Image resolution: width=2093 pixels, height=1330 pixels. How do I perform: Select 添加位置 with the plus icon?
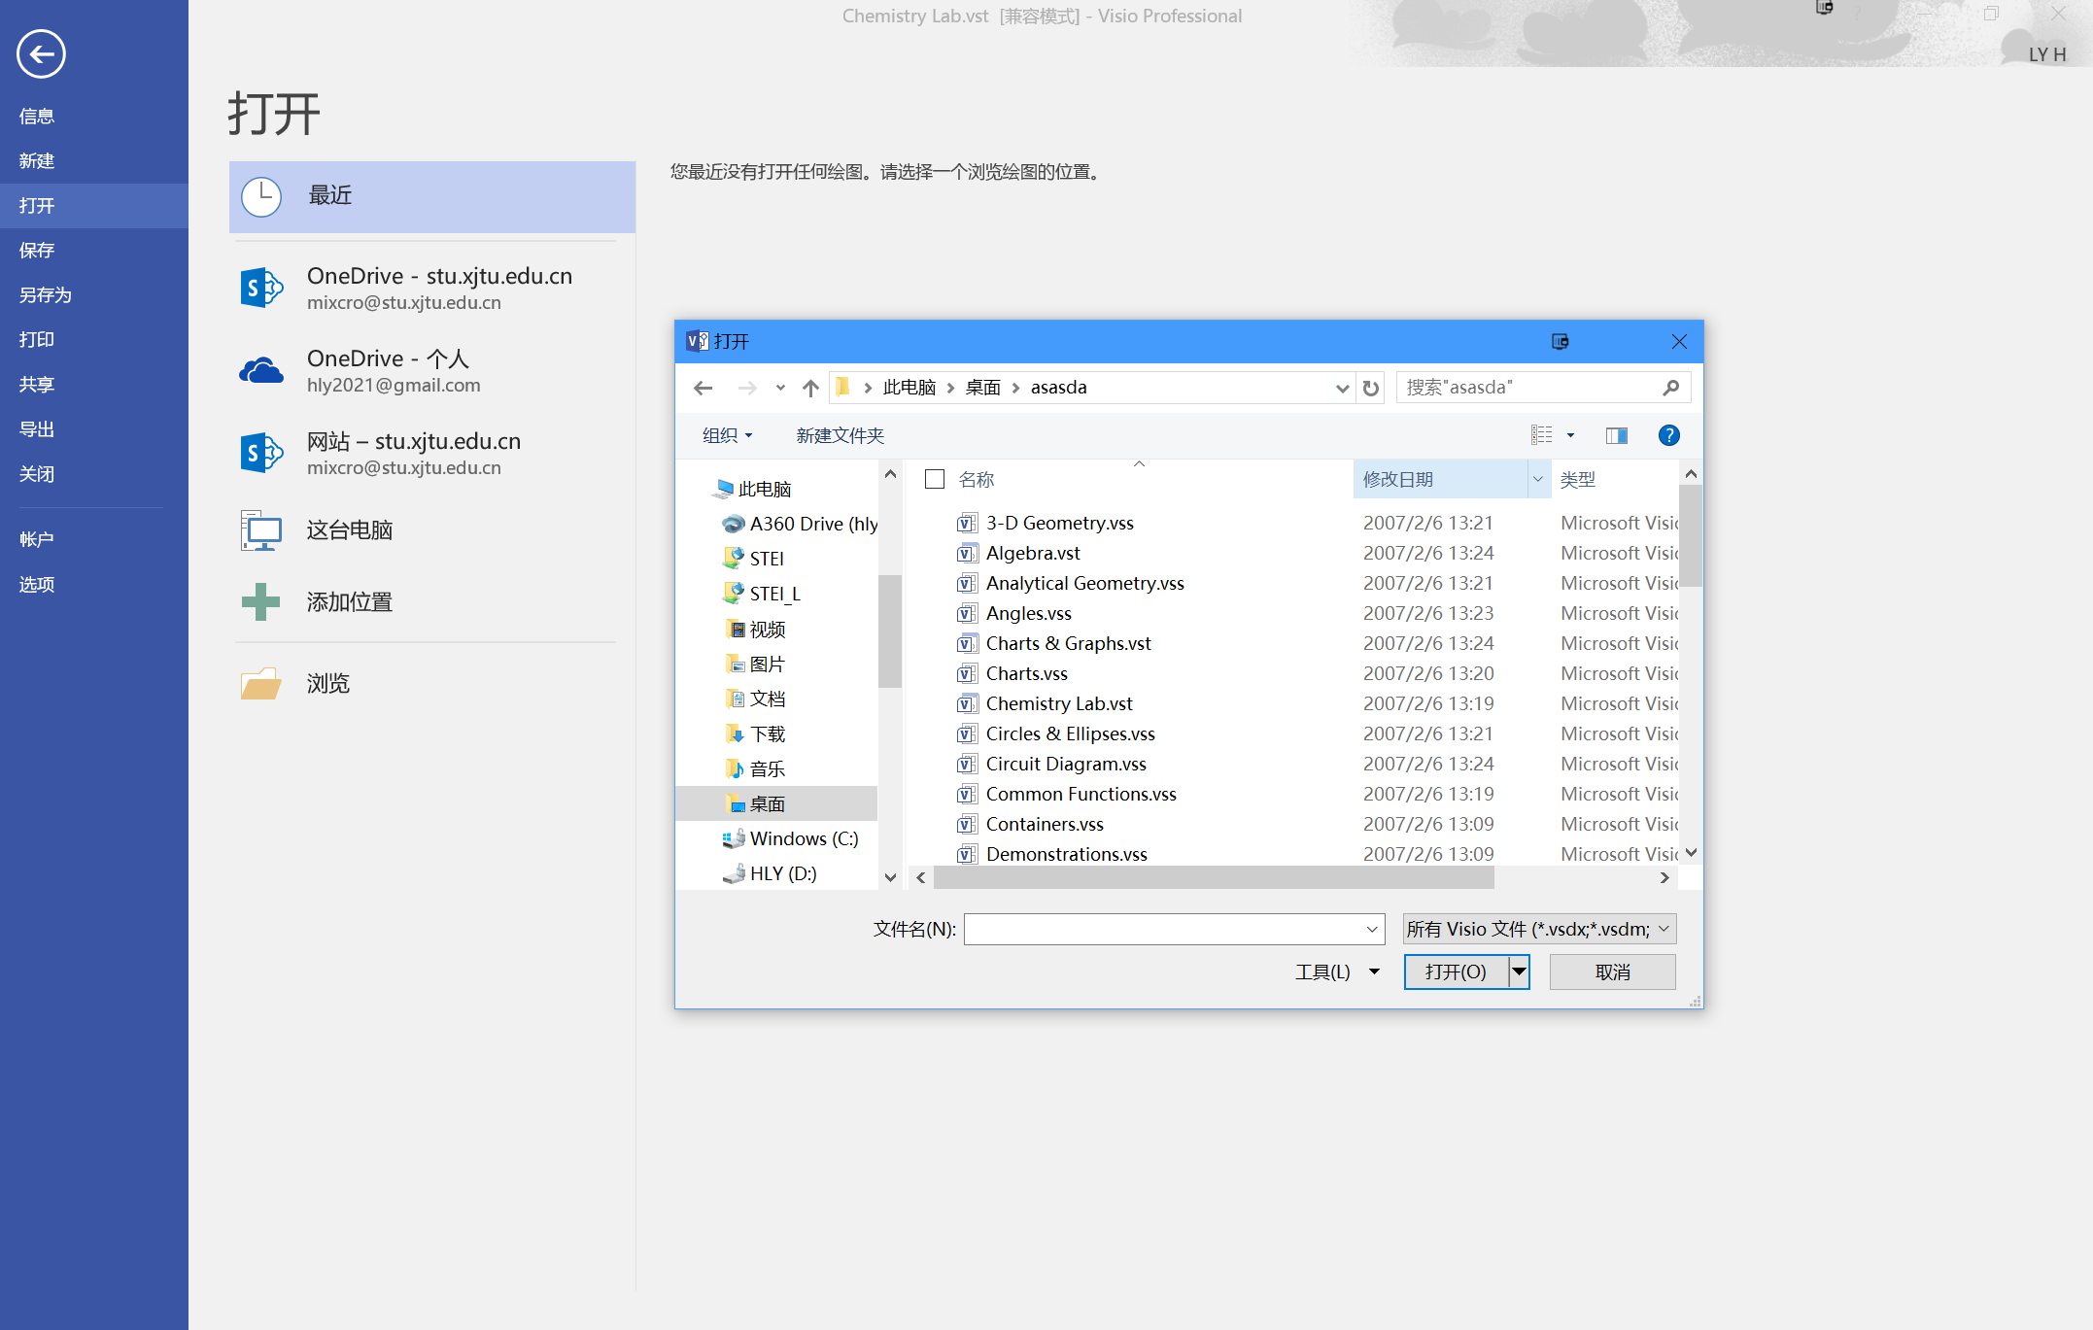[349, 601]
